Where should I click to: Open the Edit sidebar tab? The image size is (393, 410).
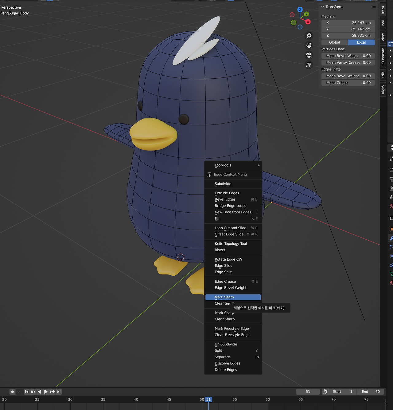pos(383,75)
